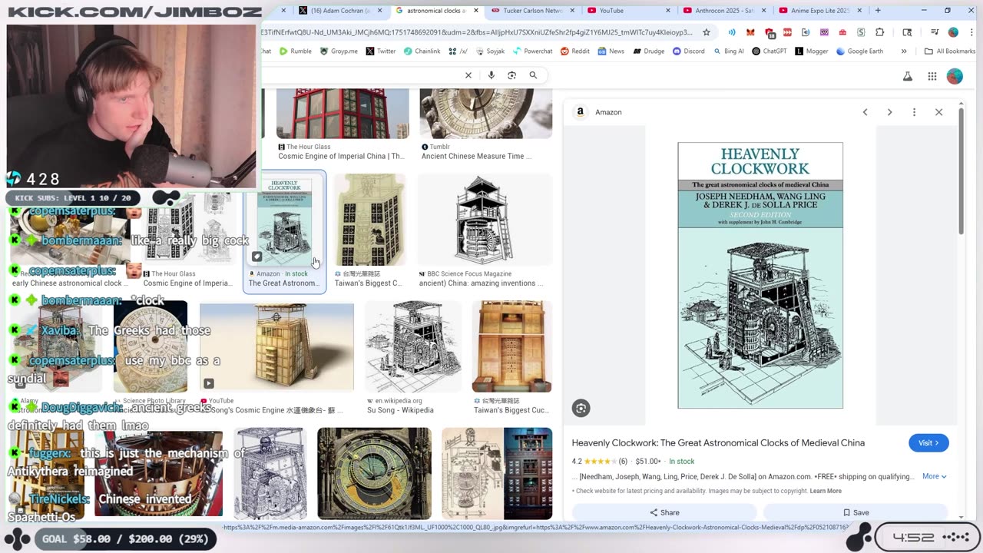Start a voice search with the microphone
The height and width of the screenshot is (553, 983).
pyautogui.click(x=491, y=75)
